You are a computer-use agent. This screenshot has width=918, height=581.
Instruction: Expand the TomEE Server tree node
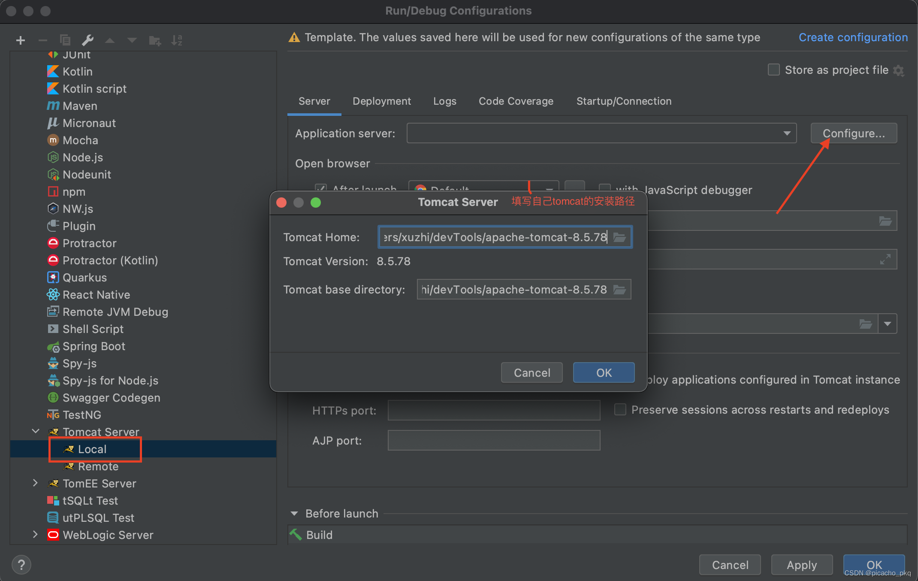click(x=36, y=483)
